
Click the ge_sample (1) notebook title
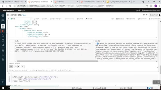click(x=14, y=15)
